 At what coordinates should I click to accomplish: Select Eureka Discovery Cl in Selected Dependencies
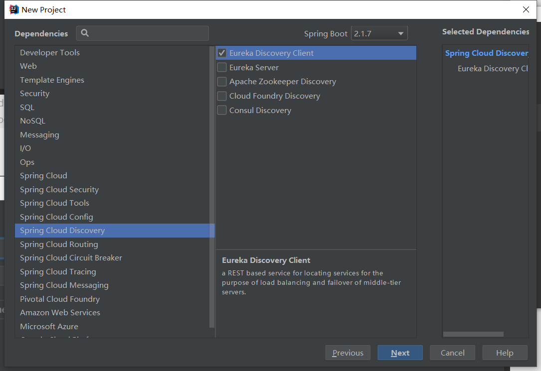coord(493,69)
